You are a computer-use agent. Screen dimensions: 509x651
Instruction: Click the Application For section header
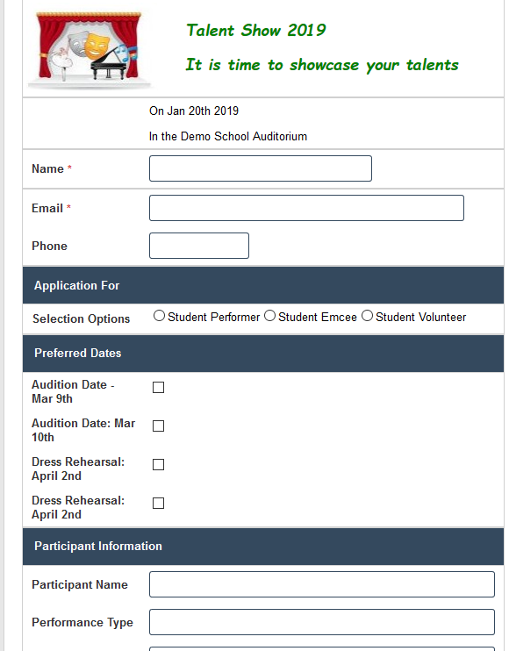click(x=263, y=285)
